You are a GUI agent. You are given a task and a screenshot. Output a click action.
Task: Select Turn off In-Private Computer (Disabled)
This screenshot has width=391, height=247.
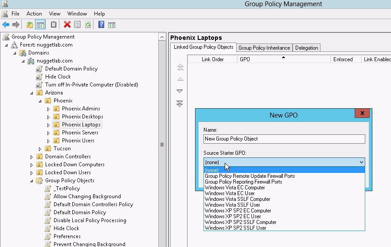91,85
